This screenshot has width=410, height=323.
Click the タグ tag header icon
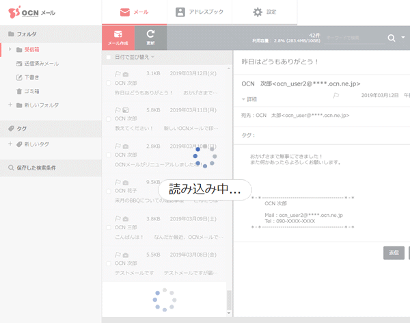pyautogui.click(x=11, y=129)
